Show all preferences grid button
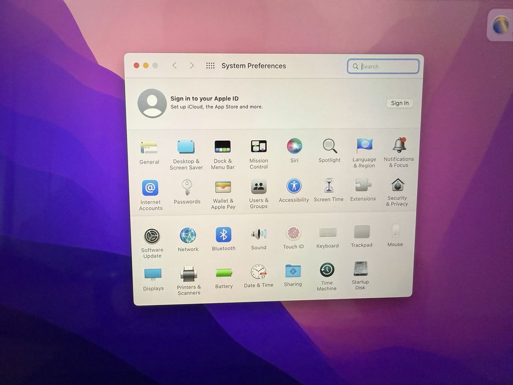This screenshot has width=513, height=385. coord(211,66)
